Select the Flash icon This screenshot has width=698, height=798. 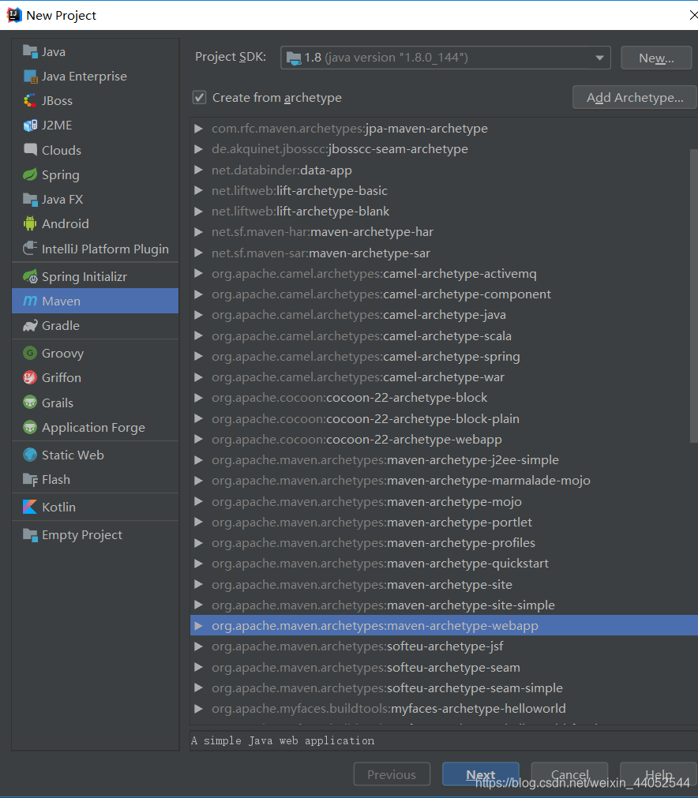click(30, 479)
